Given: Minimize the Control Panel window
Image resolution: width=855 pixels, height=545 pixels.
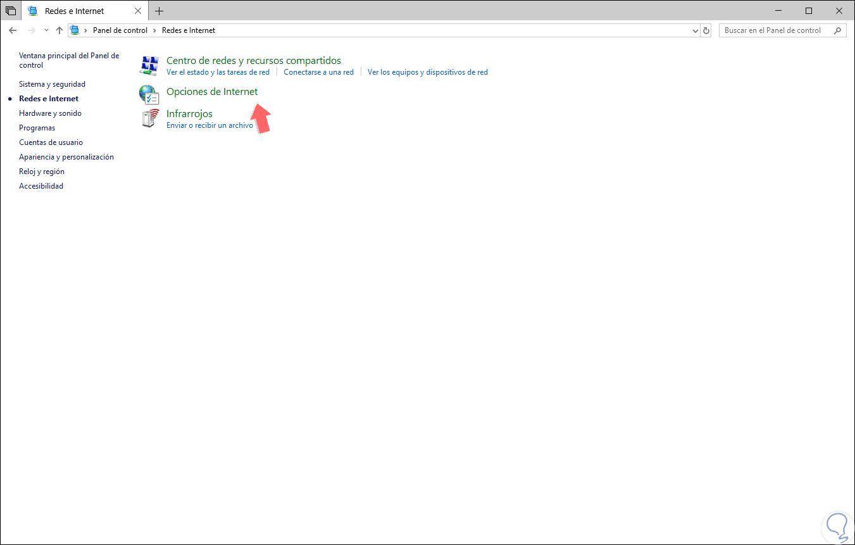Looking at the screenshot, I should point(780,11).
